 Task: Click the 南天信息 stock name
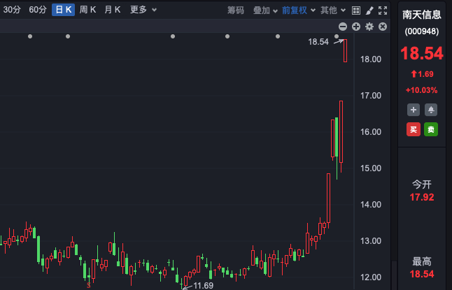[x=422, y=15]
